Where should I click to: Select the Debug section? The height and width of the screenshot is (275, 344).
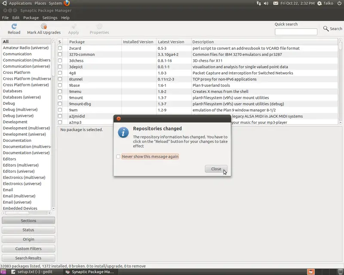coord(26,103)
